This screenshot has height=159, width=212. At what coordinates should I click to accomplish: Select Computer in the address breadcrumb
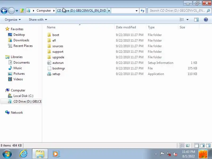pyautogui.click(x=44, y=11)
